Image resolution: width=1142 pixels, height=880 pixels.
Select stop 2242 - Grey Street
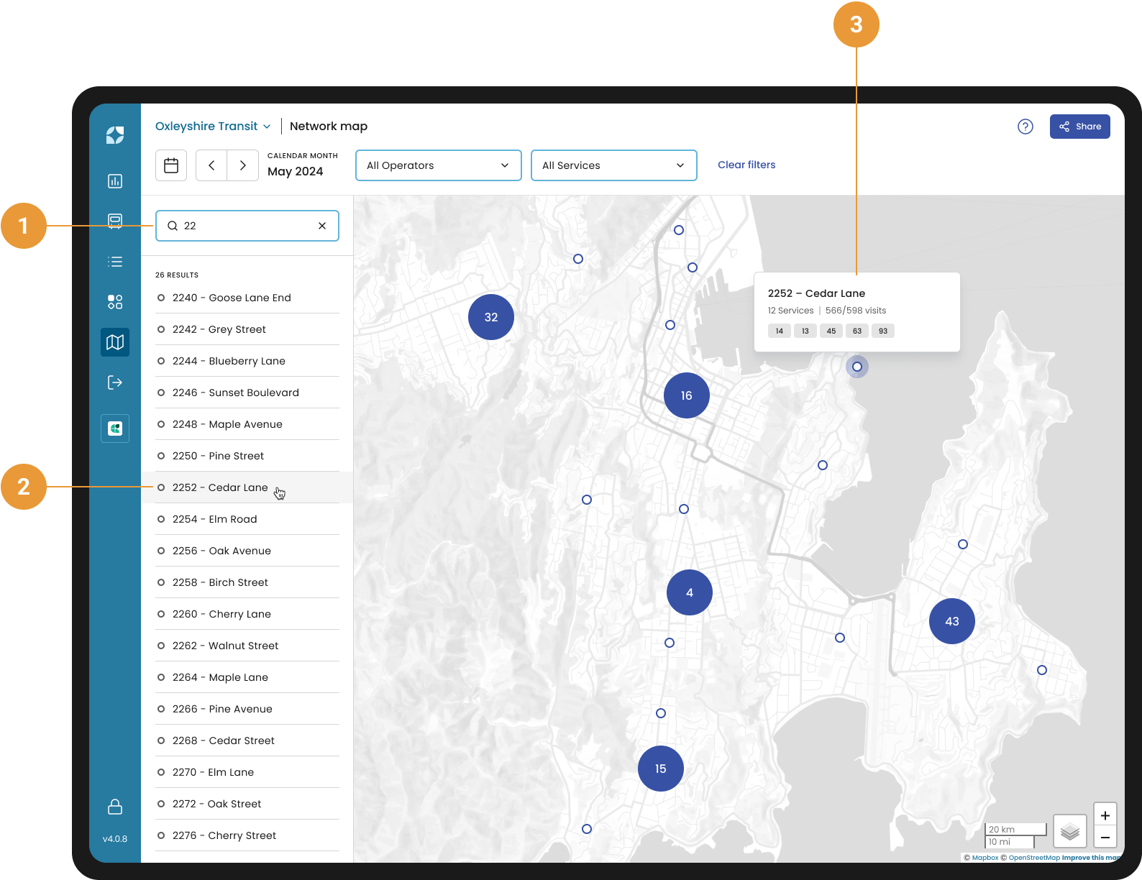click(247, 329)
